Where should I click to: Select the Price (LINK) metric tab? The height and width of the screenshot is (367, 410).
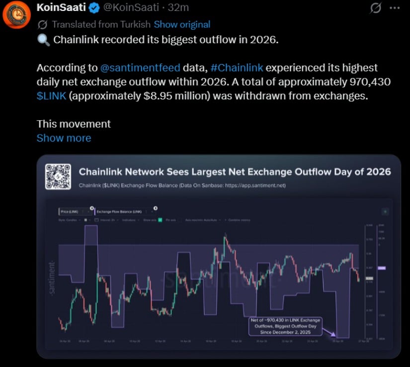coord(69,212)
